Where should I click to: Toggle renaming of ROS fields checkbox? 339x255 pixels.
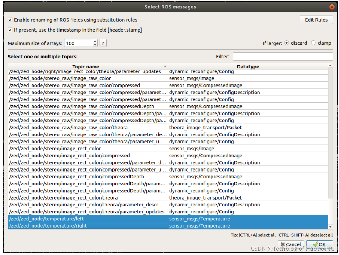(10, 20)
